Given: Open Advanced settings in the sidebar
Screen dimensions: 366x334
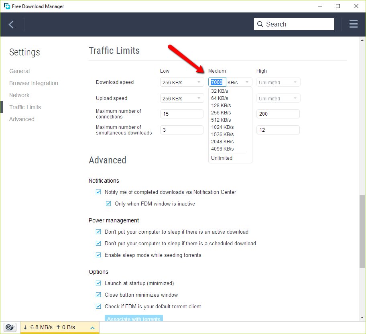Looking at the screenshot, I should 22,119.
